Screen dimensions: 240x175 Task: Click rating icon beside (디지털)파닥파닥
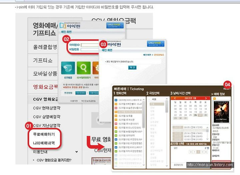pos(116,135)
